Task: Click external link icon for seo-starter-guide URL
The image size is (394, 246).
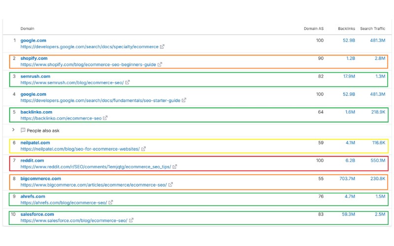Action: point(184,100)
